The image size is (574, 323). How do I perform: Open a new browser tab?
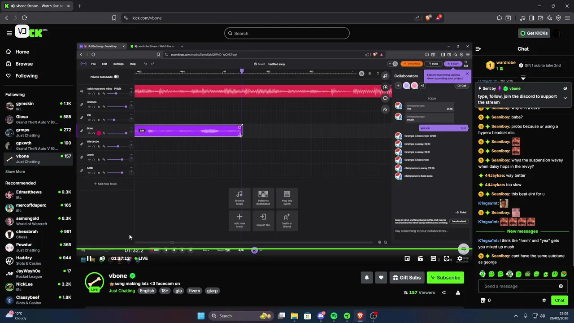[79, 6]
